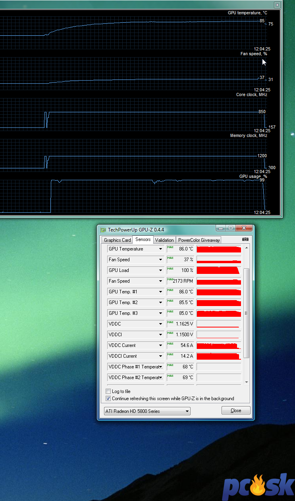Click the red GPU Temperature history graph
This screenshot has width=295, height=501.
tap(219, 249)
